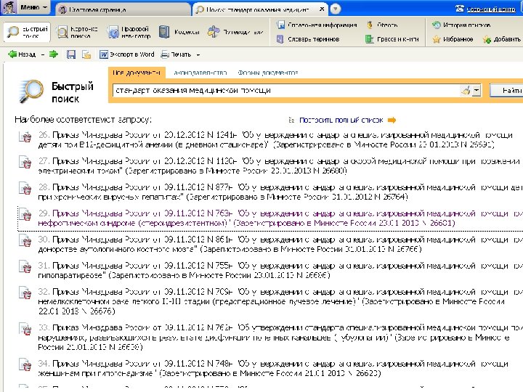Open result 33, order N 762н
The height and width of the screenshot is (392, 523).
click(280, 338)
